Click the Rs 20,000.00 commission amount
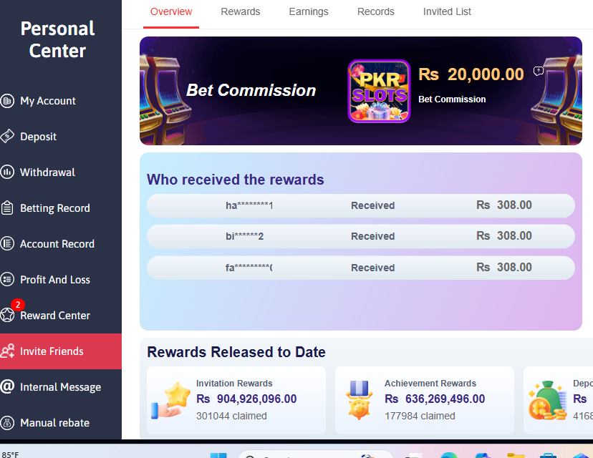This screenshot has height=458, width=593. click(471, 74)
